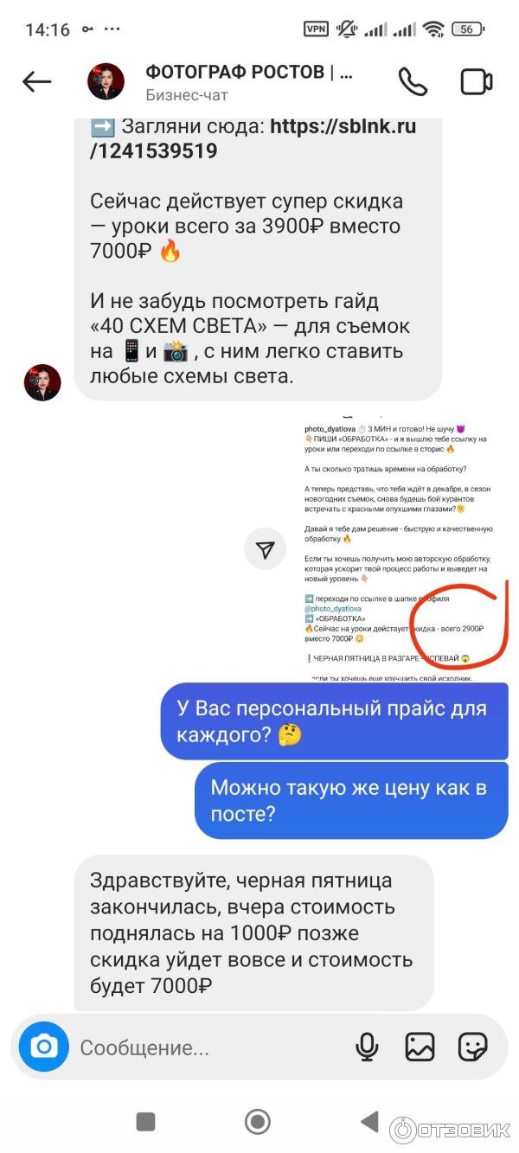Viewport: 519px width, 1153px height.
Task: Tap the microphone icon to record voice
Action: 367,1047
